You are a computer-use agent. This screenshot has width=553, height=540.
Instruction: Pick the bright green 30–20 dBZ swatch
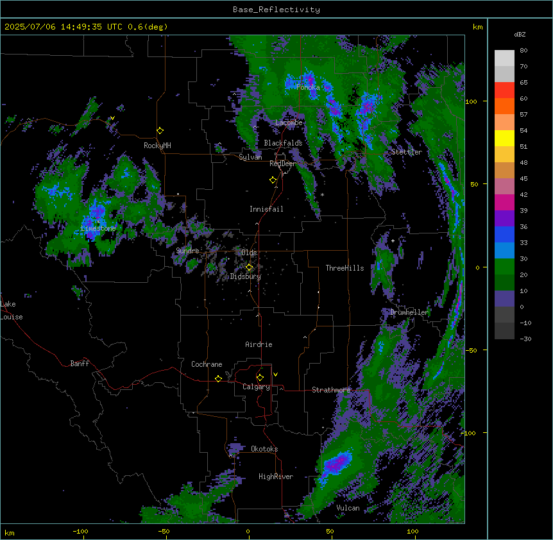(x=504, y=267)
